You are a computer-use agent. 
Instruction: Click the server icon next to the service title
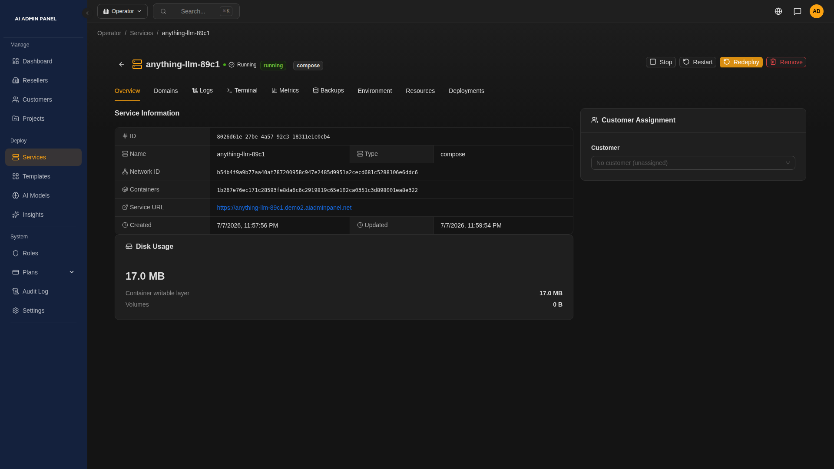(137, 64)
